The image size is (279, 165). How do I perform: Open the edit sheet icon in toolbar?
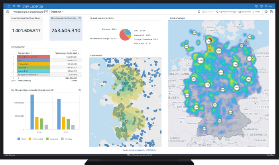coord(266,12)
